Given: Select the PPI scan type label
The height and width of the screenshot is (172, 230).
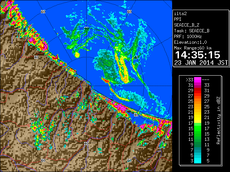Looking at the screenshot, I should 178,19.
